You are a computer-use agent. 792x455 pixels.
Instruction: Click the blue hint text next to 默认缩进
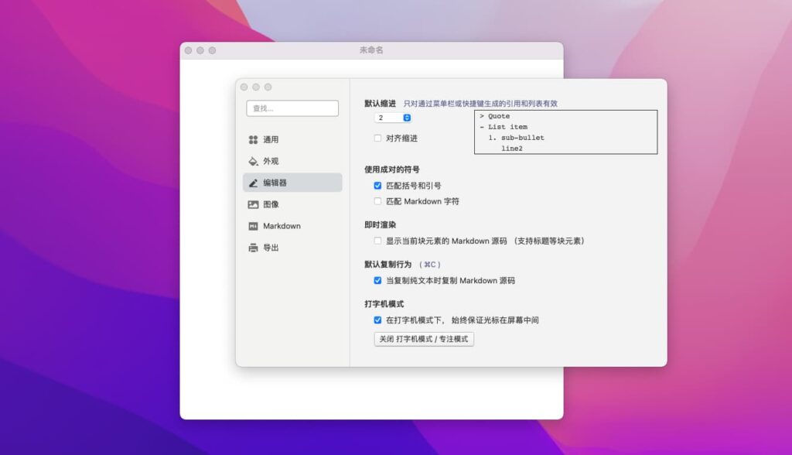click(x=480, y=101)
